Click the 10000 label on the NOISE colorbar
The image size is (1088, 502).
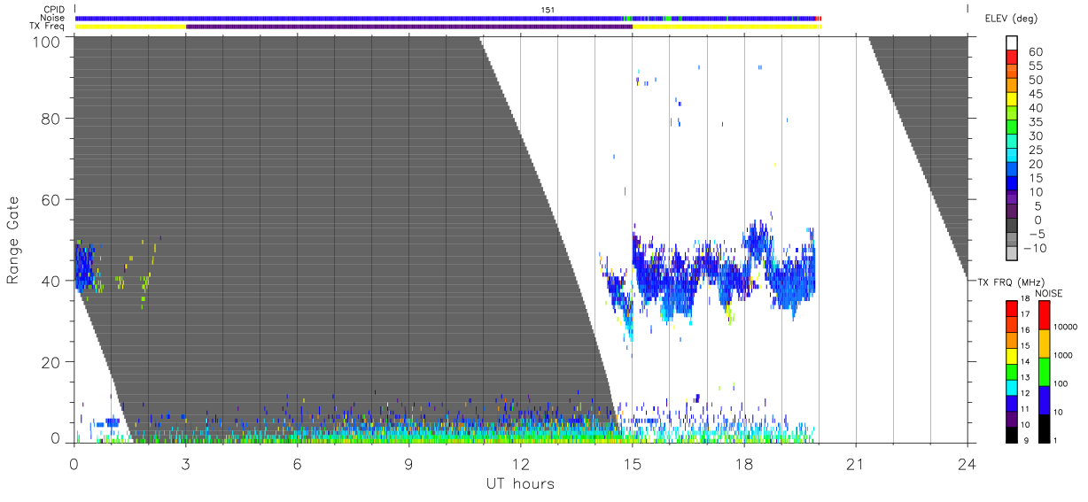1068,327
